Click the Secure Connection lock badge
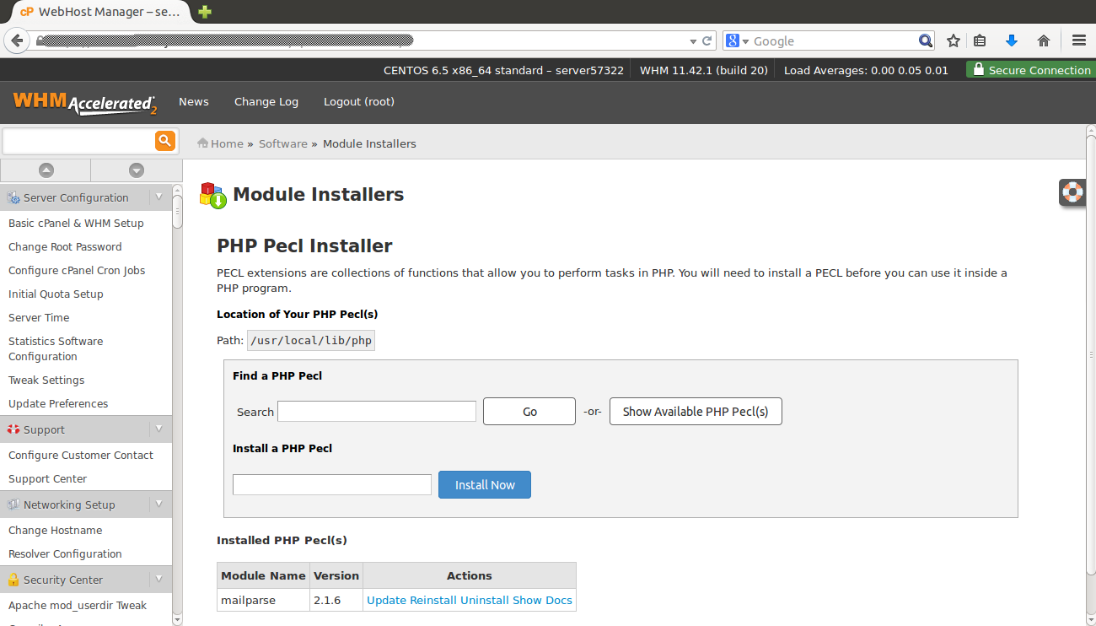The image size is (1096, 626). point(1031,70)
